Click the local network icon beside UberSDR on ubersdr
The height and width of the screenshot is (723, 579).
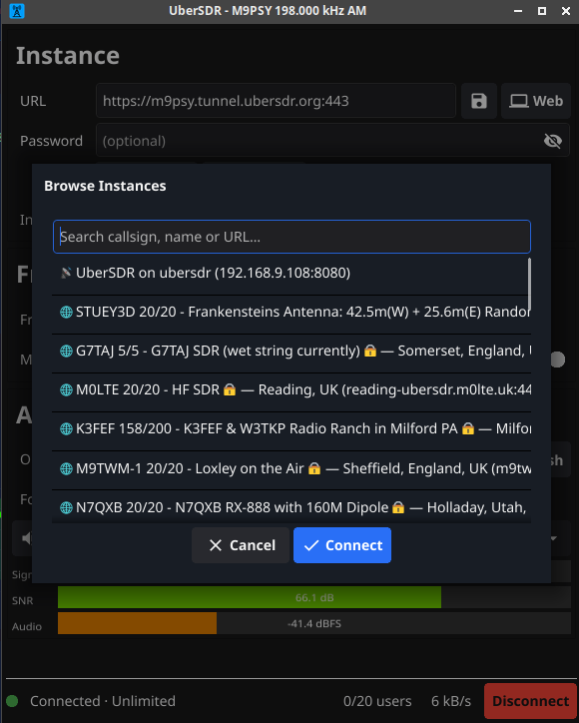66,273
